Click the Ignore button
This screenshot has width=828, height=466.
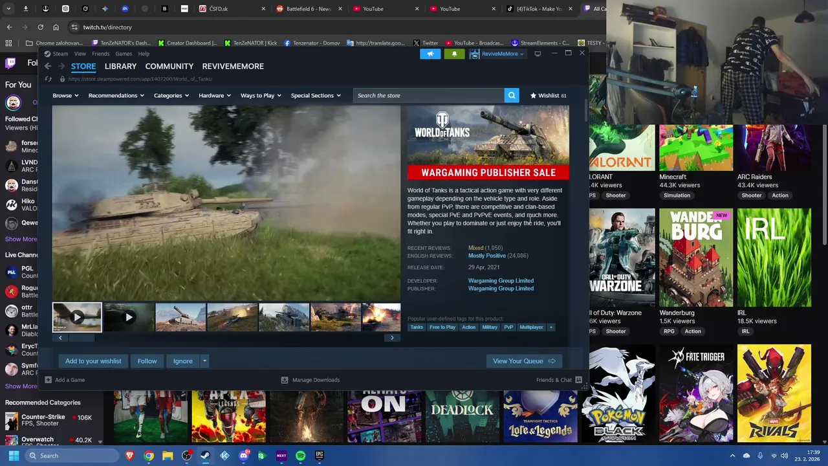click(182, 361)
